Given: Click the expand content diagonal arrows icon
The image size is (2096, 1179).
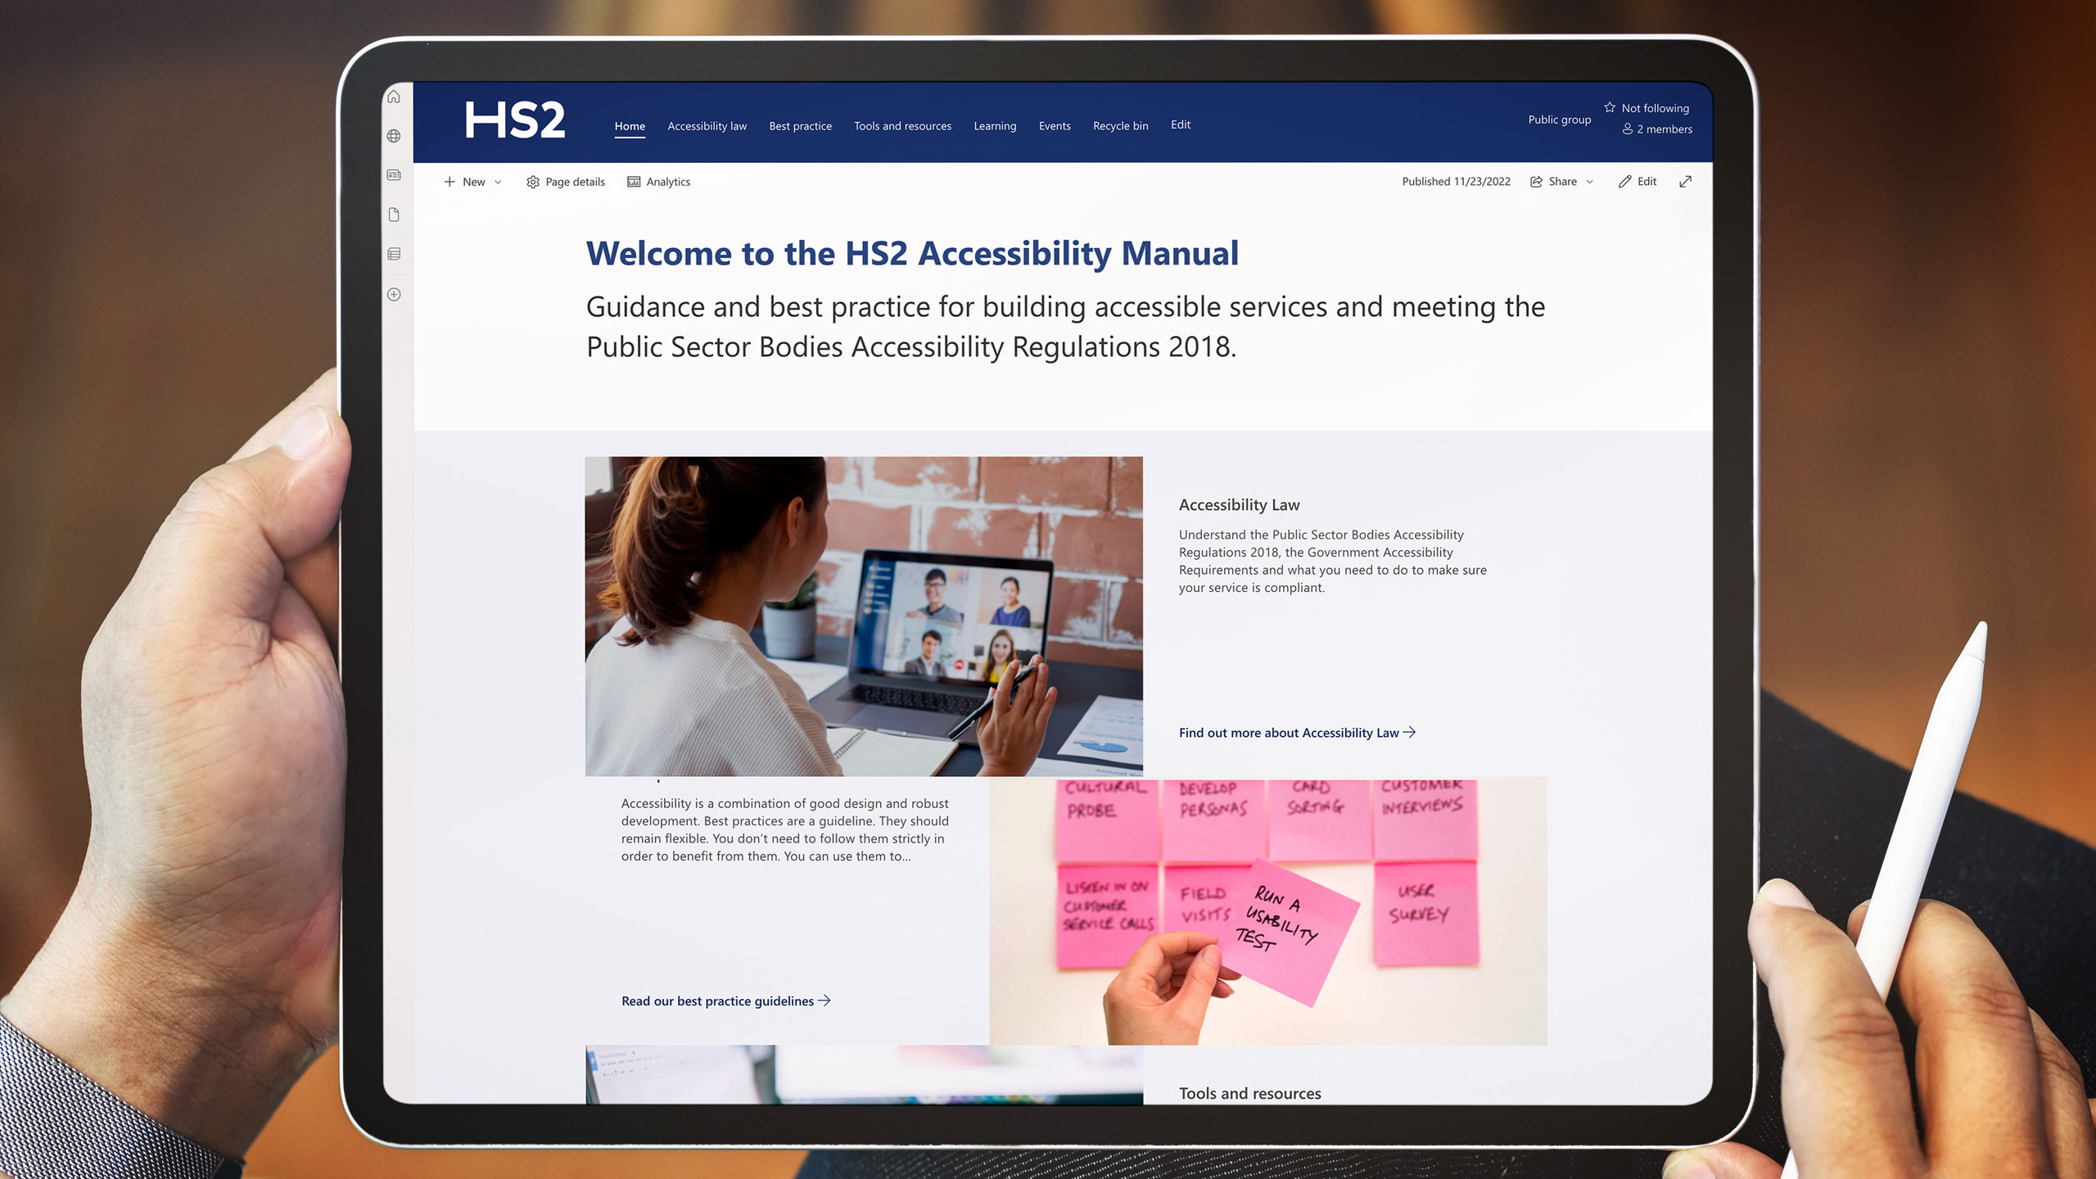Looking at the screenshot, I should click(x=1685, y=182).
